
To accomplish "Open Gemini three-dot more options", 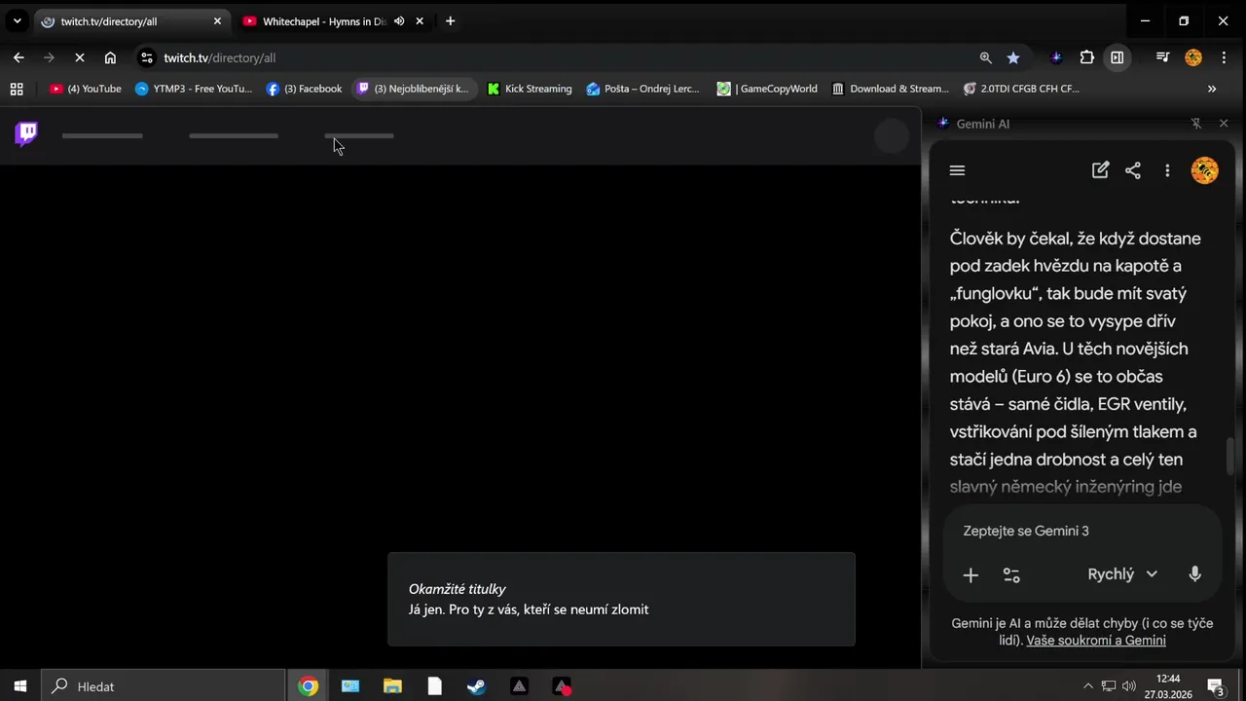I will (1167, 170).
